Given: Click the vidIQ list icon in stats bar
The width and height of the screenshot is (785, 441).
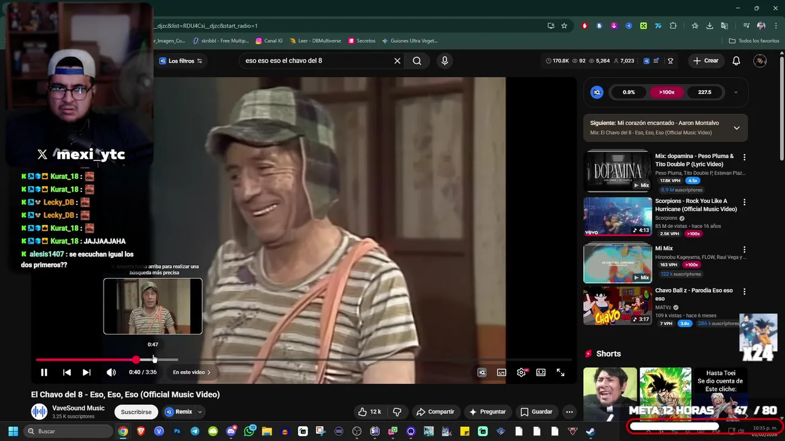Looking at the screenshot, I should 656,61.
